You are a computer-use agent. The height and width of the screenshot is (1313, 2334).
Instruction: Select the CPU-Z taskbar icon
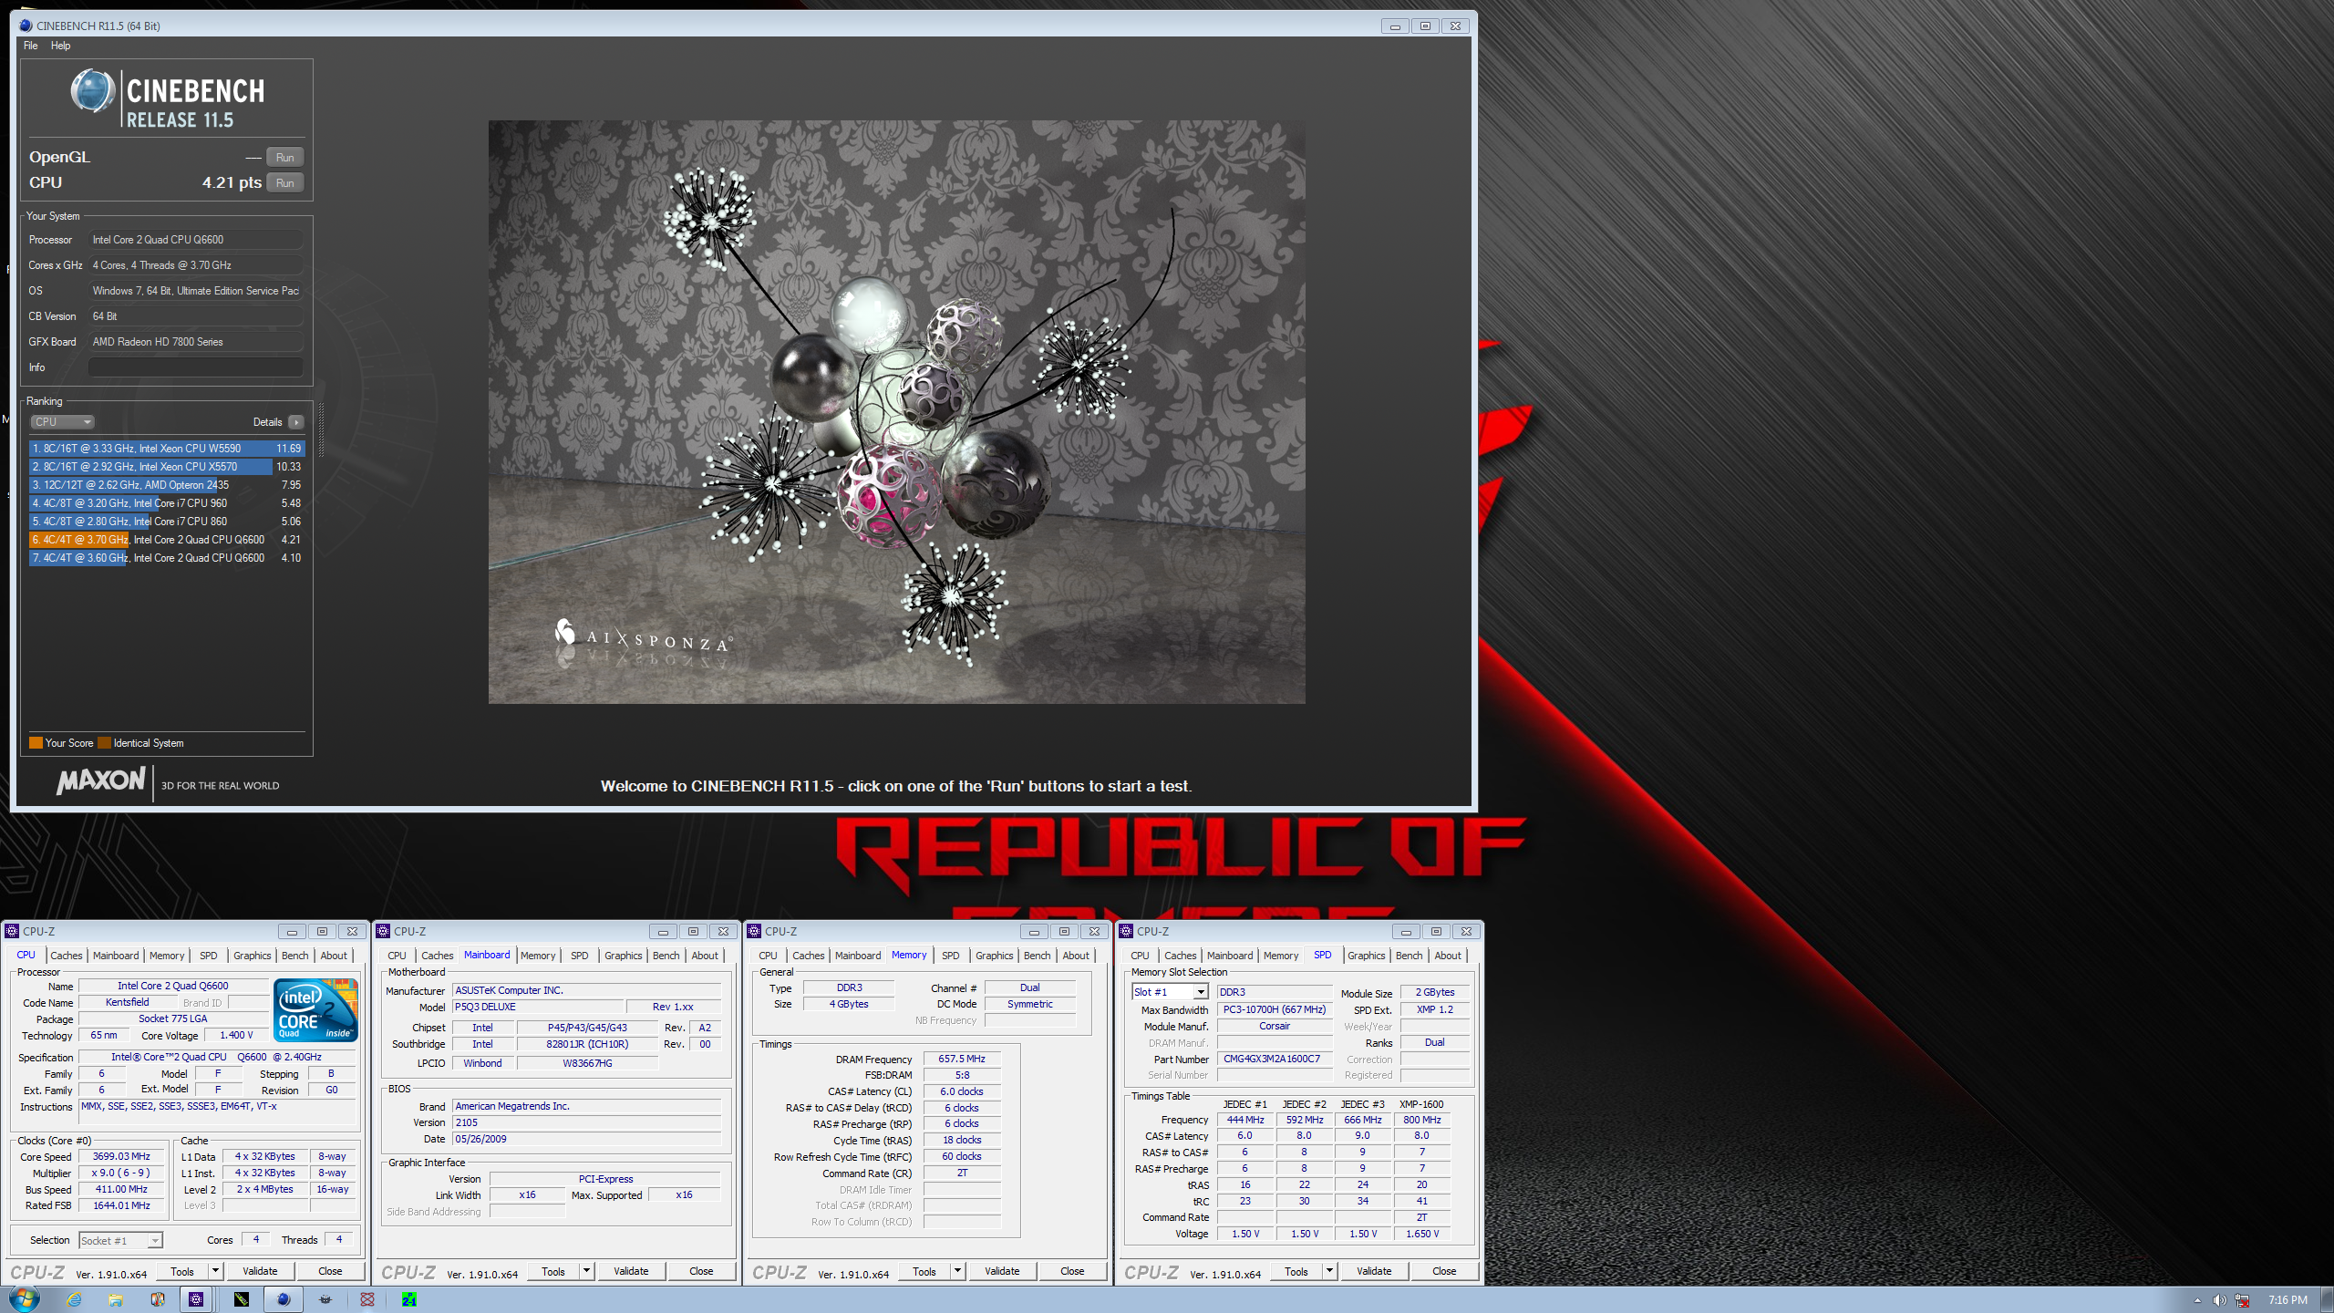(x=196, y=1299)
